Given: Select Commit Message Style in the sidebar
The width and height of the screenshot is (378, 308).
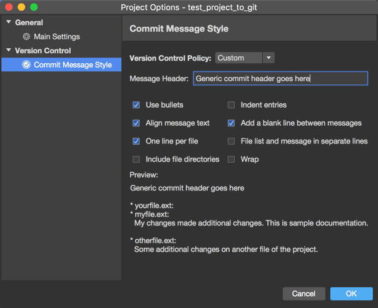Looking at the screenshot, I should pos(61,64).
